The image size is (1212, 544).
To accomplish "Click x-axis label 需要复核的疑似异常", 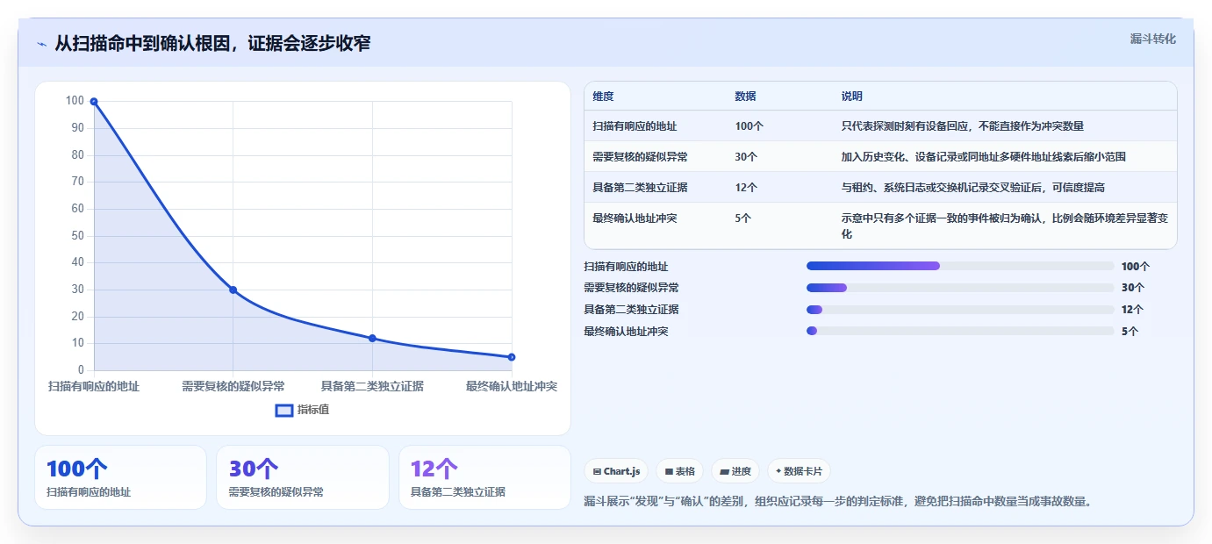I will click(x=233, y=386).
